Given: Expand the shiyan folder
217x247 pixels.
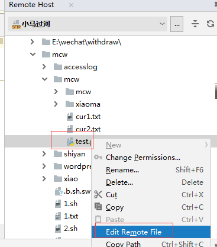Looking at the screenshot, I should pos(44,154).
